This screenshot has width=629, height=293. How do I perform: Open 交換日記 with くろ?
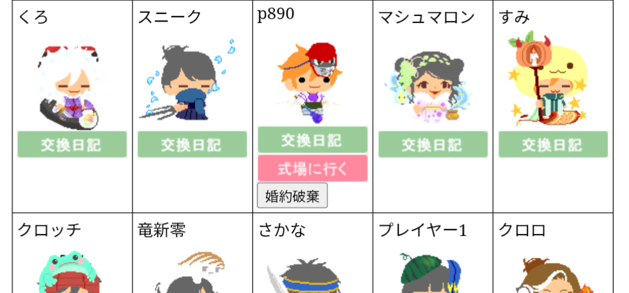72,145
